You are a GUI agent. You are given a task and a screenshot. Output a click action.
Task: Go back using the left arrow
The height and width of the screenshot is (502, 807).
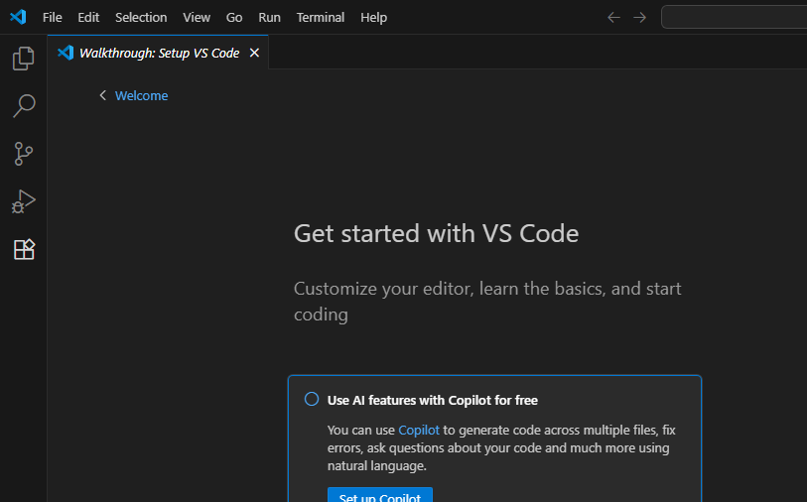point(613,17)
